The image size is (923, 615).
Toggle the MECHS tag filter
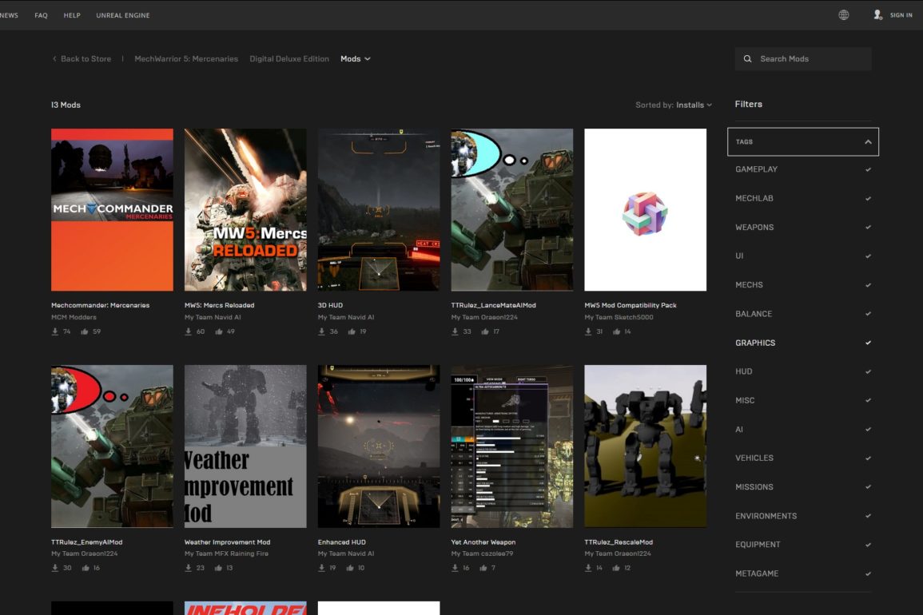tap(803, 285)
